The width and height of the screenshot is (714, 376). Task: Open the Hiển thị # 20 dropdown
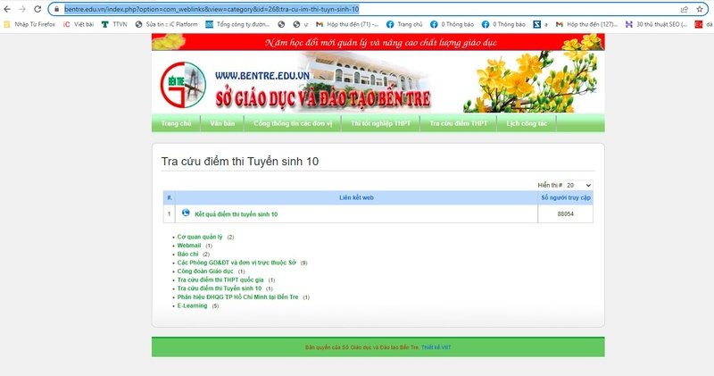pos(578,185)
